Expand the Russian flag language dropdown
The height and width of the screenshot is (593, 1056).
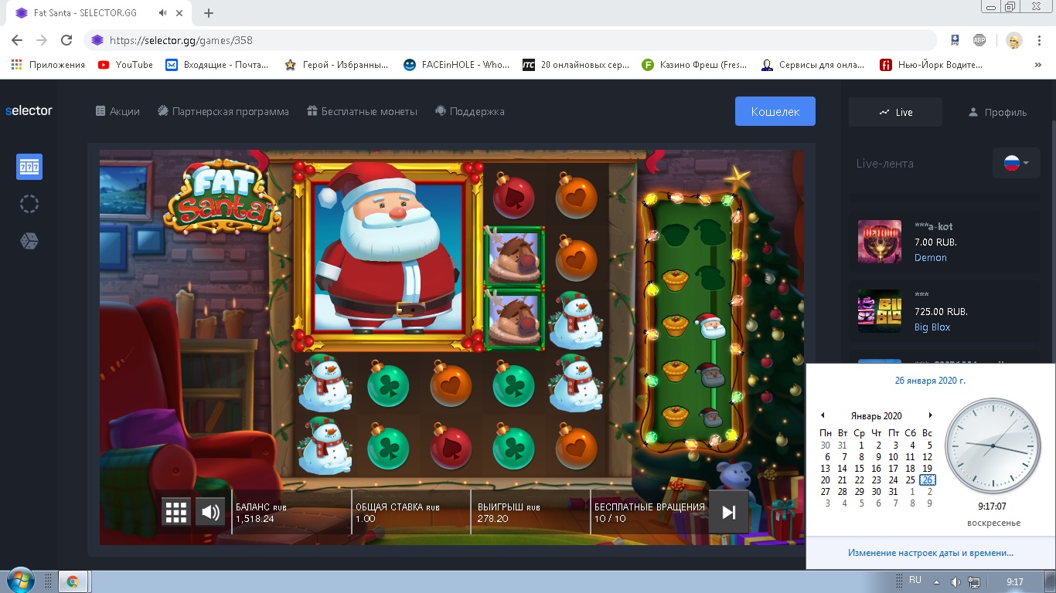click(1016, 163)
